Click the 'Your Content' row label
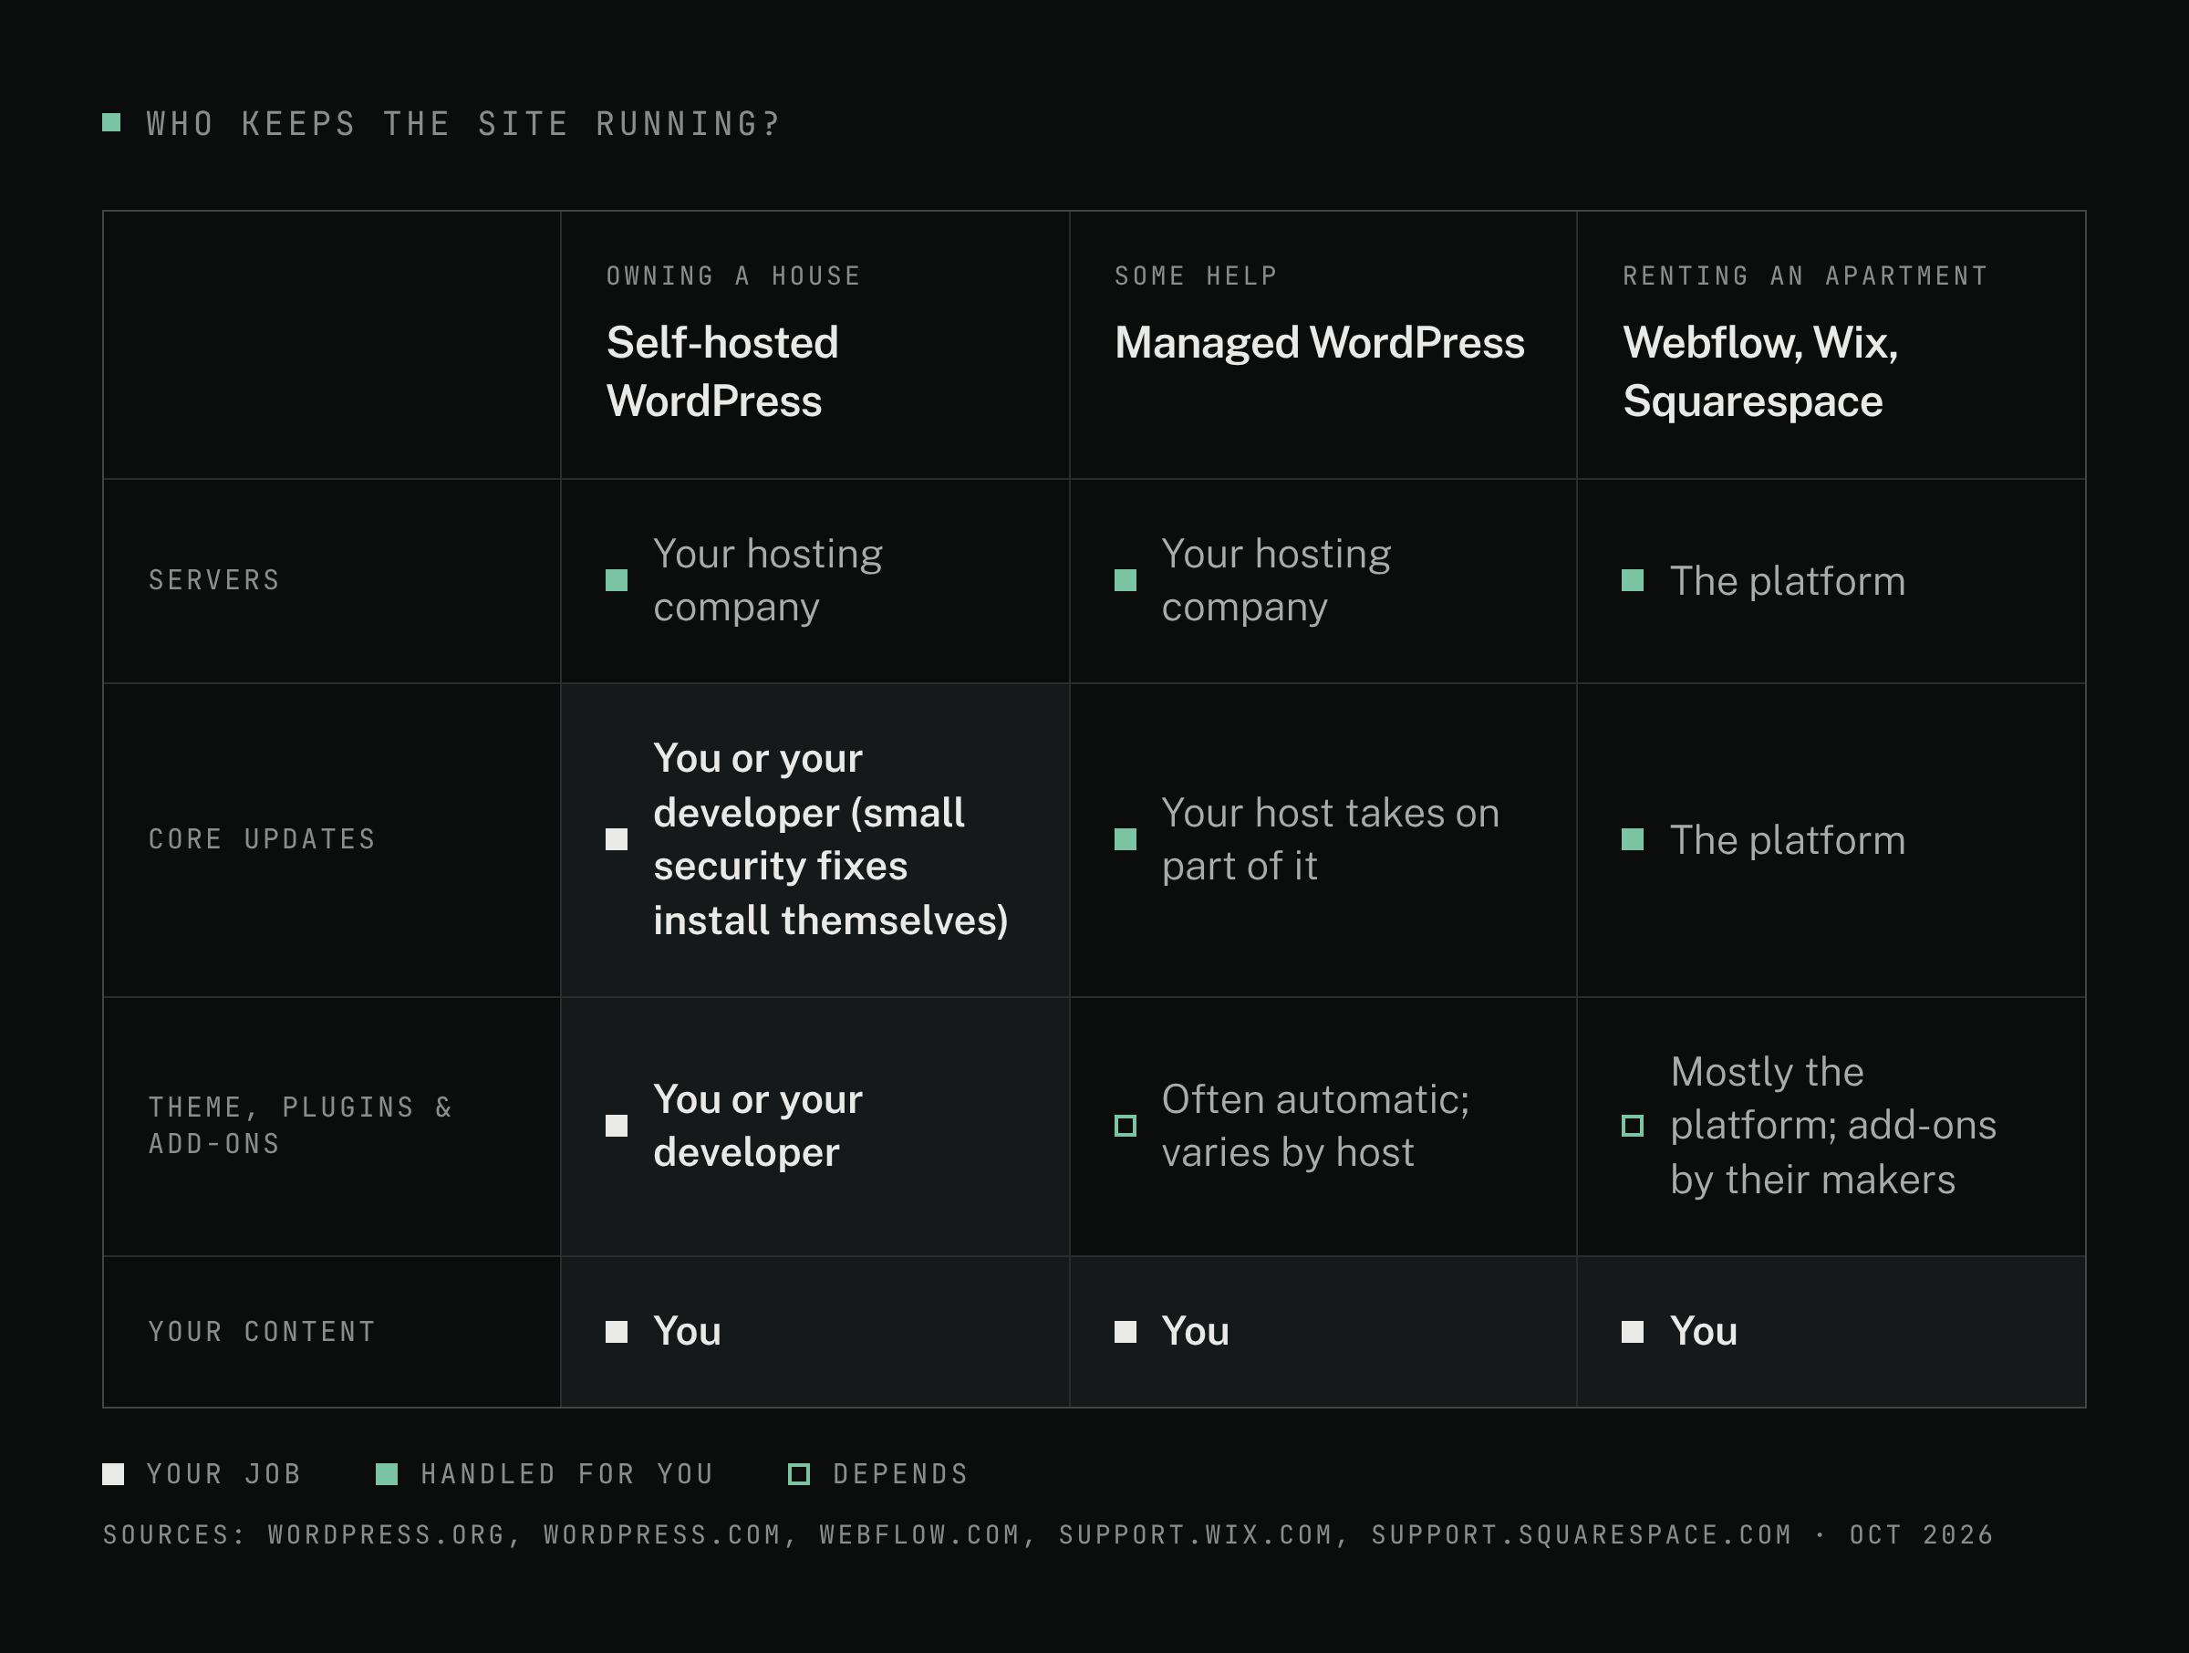The width and height of the screenshot is (2189, 1653). click(x=263, y=1331)
